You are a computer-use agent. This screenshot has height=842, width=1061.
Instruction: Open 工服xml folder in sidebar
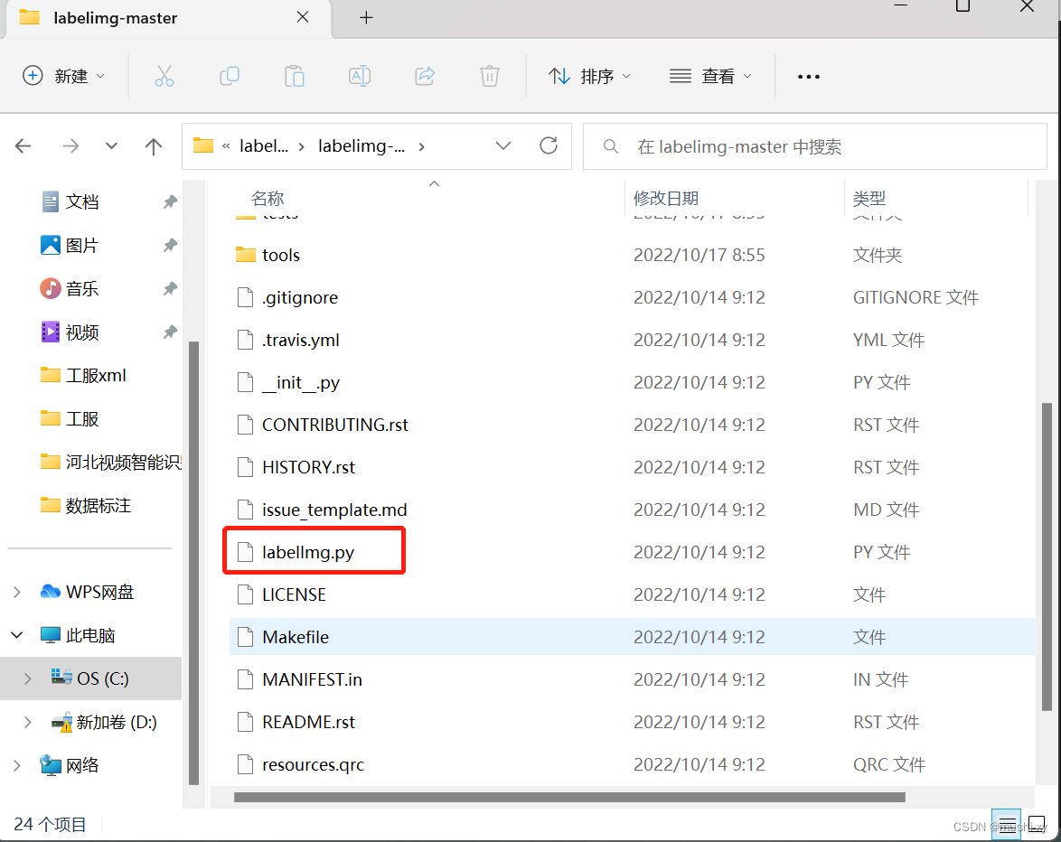click(96, 375)
